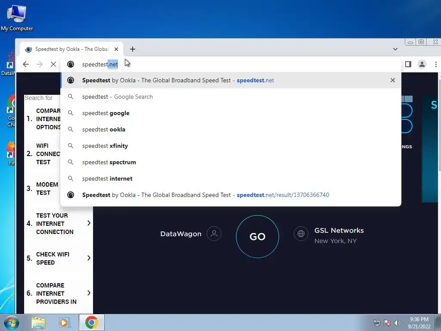Click the network status tray icon
The height and width of the screenshot is (331, 441).
tap(376, 323)
